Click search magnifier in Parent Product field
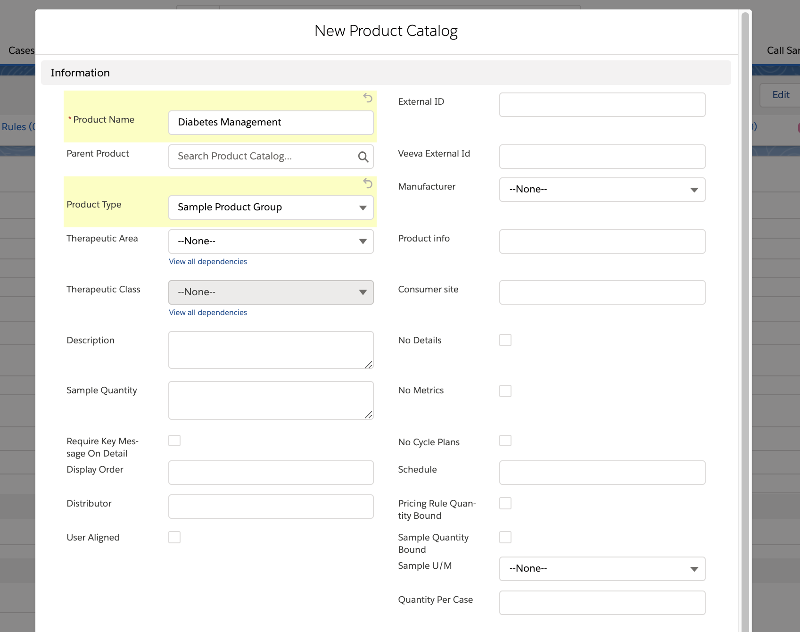The image size is (800, 632). [x=363, y=157]
